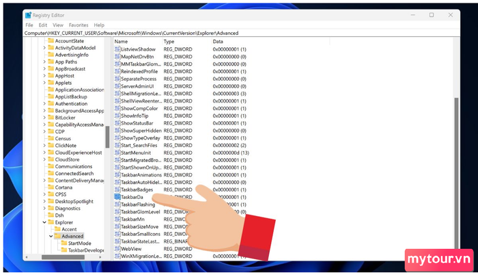Click the TaskbarSizeMove value icon
The image size is (478, 277).
click(x=117, y=226)
